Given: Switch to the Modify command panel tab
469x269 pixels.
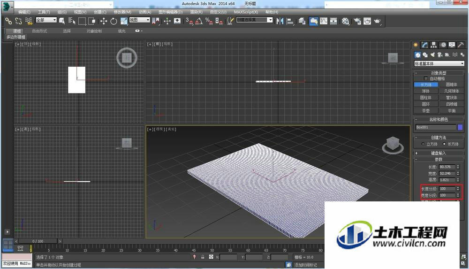Looking at the screenshot, I should [425, 45].
